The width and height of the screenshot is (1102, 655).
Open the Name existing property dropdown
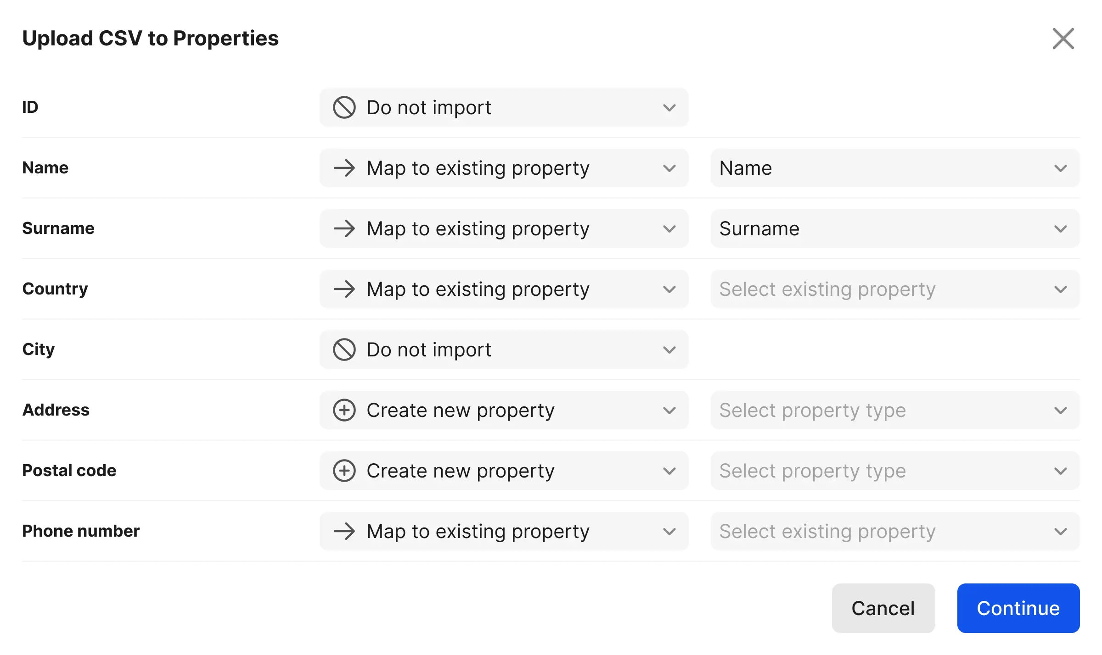(894, 168)
